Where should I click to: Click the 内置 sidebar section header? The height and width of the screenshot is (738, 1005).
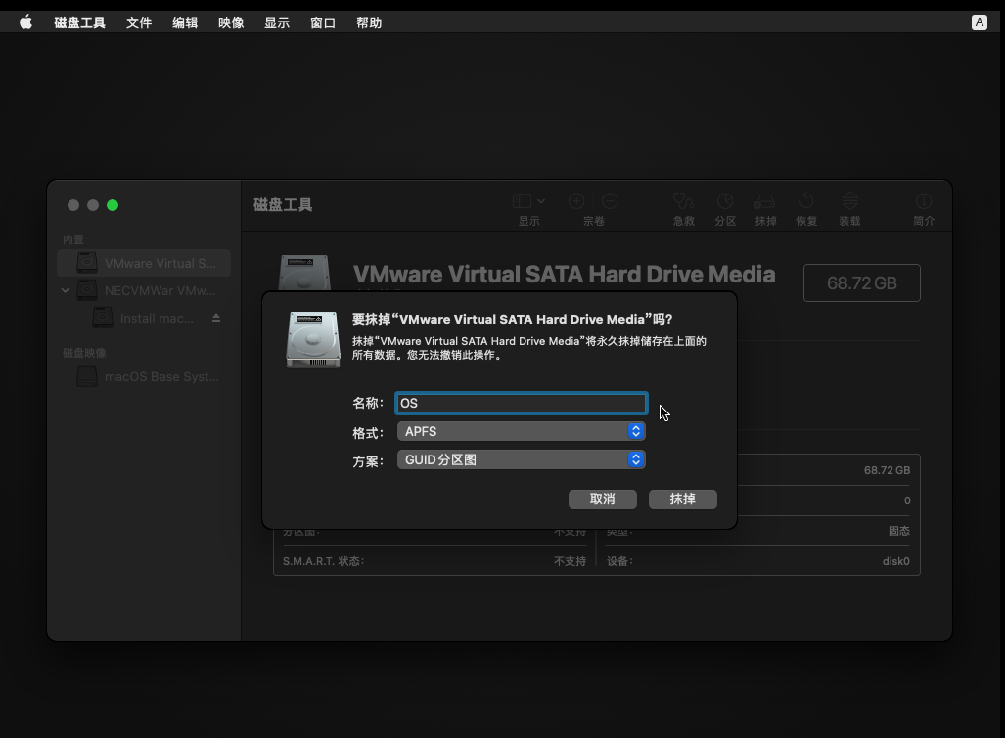click(x=73, y=239)
